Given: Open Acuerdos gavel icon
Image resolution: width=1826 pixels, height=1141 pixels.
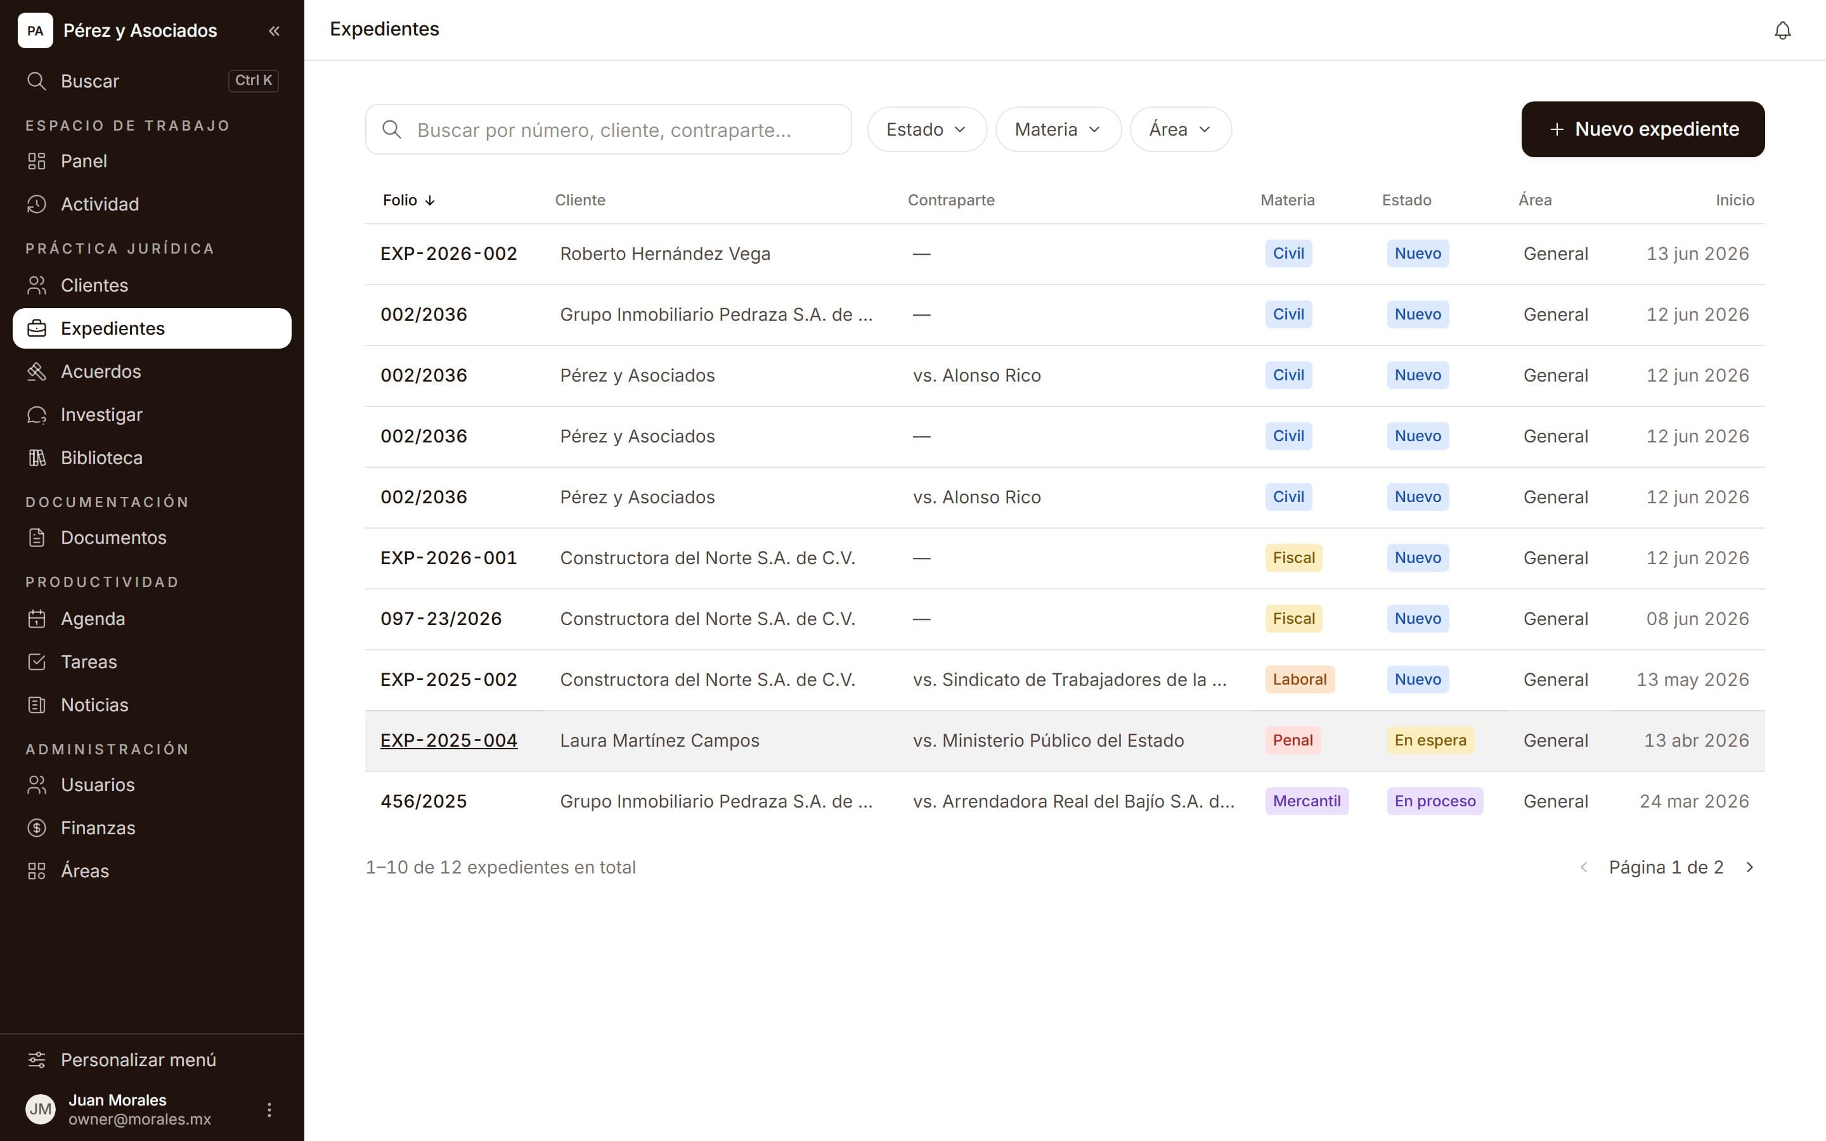Looking at the screenshot, I should (36, 371).
